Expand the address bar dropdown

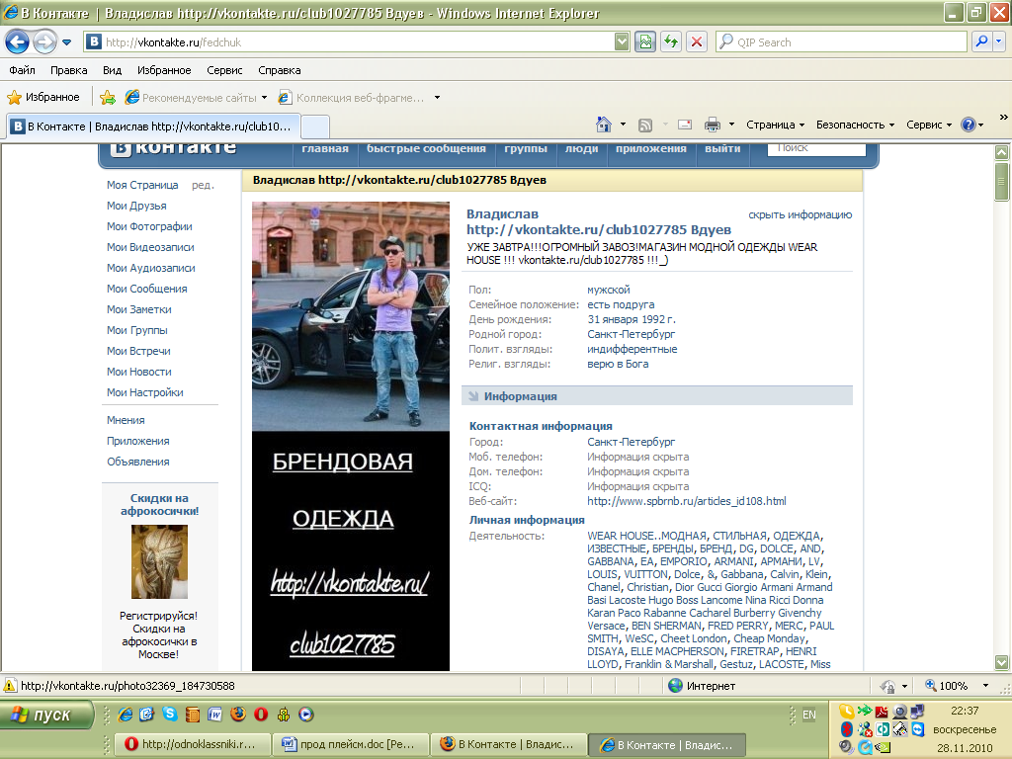tap(622, 42)
